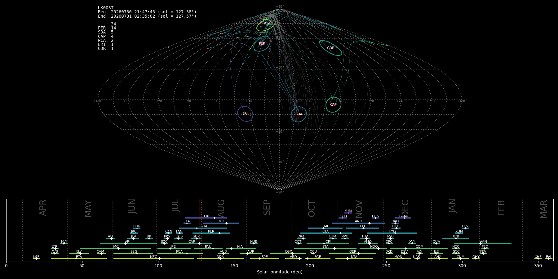Click the +330 longitude label on map
The height and width of the screenshot is (279, 558).
[309, 101]
